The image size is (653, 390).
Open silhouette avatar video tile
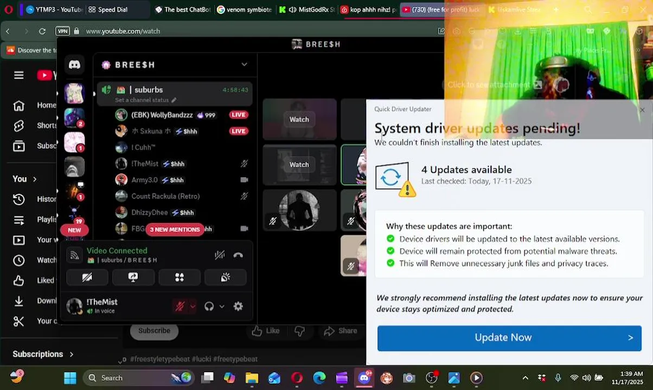[x=299, y=210]
